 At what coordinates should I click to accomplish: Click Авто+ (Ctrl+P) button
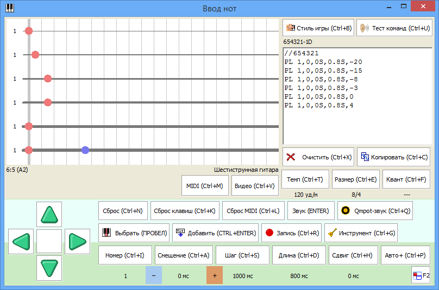[x=405, y=255]
